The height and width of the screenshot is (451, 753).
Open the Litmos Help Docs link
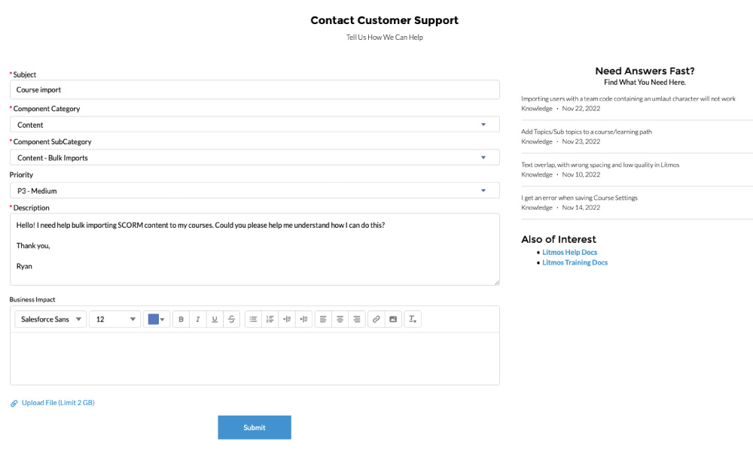pyautogui.click(x=569, y=252)
